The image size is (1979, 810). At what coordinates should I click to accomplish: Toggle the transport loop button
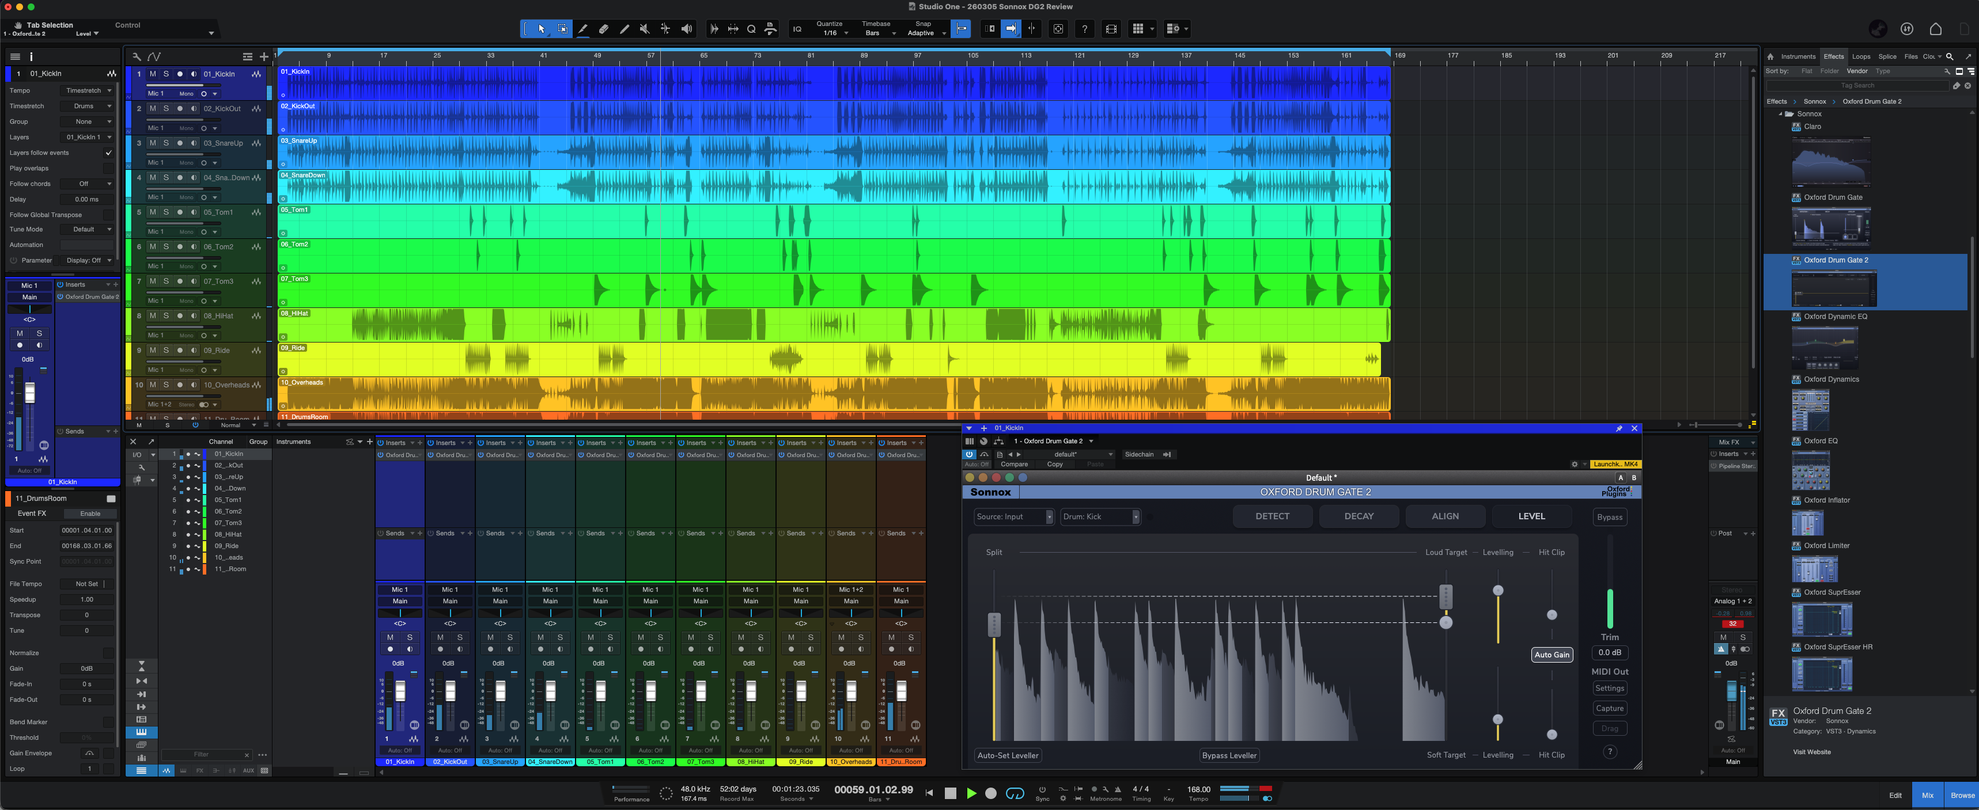[x=1015, y=793]
